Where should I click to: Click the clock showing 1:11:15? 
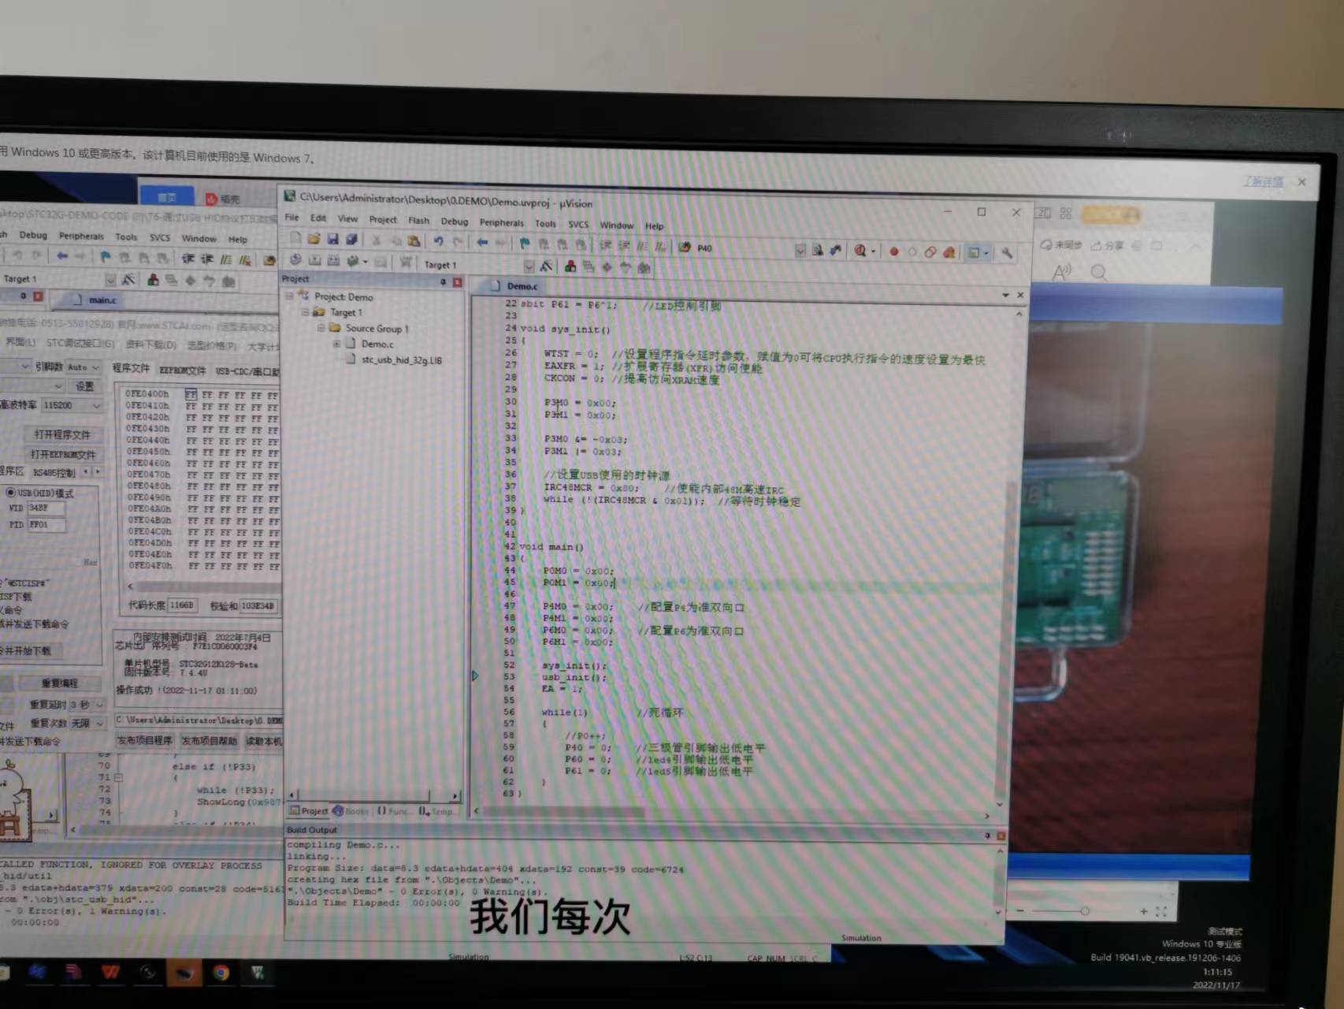1217,972
